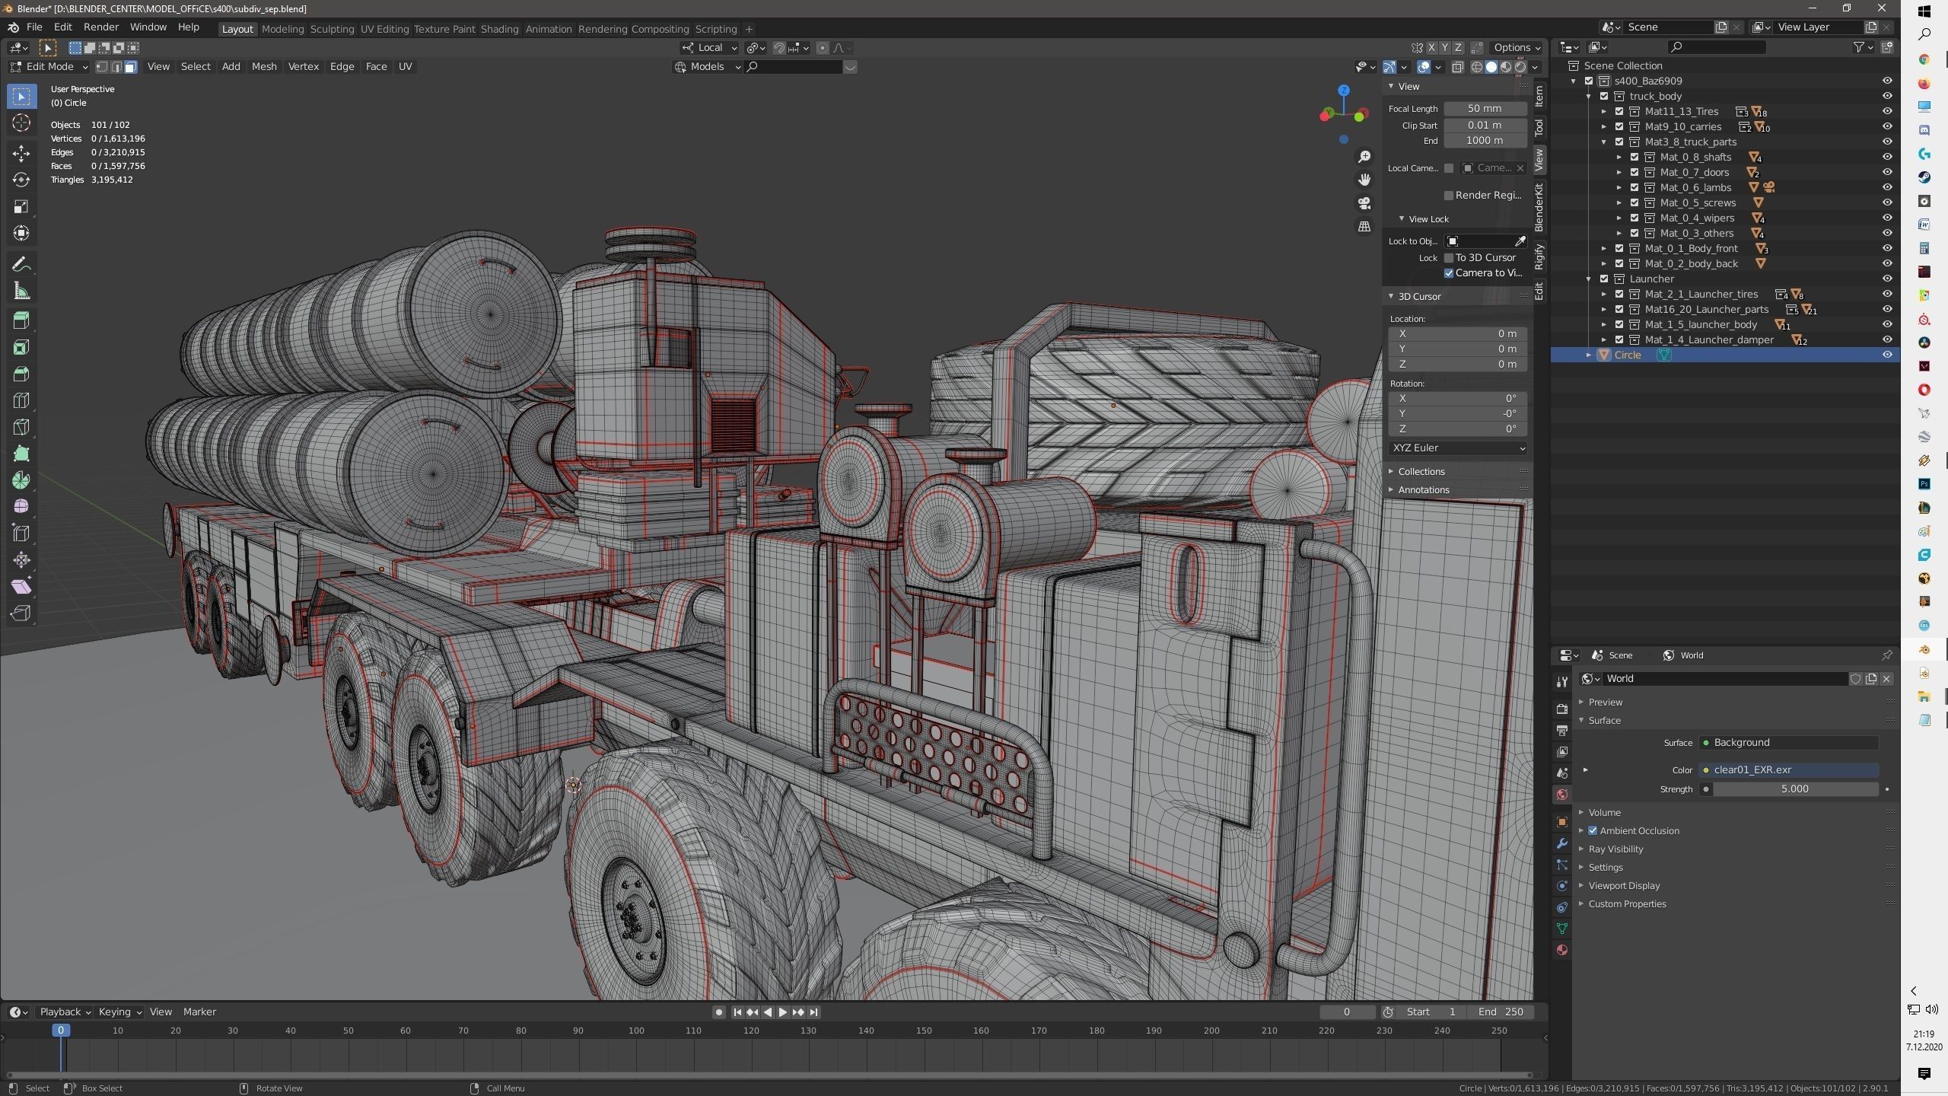Image resolution: width=1948 pixels, height=1096 pixels.
Task: Play animation forward button
Action: click(x=782, y=1012)
